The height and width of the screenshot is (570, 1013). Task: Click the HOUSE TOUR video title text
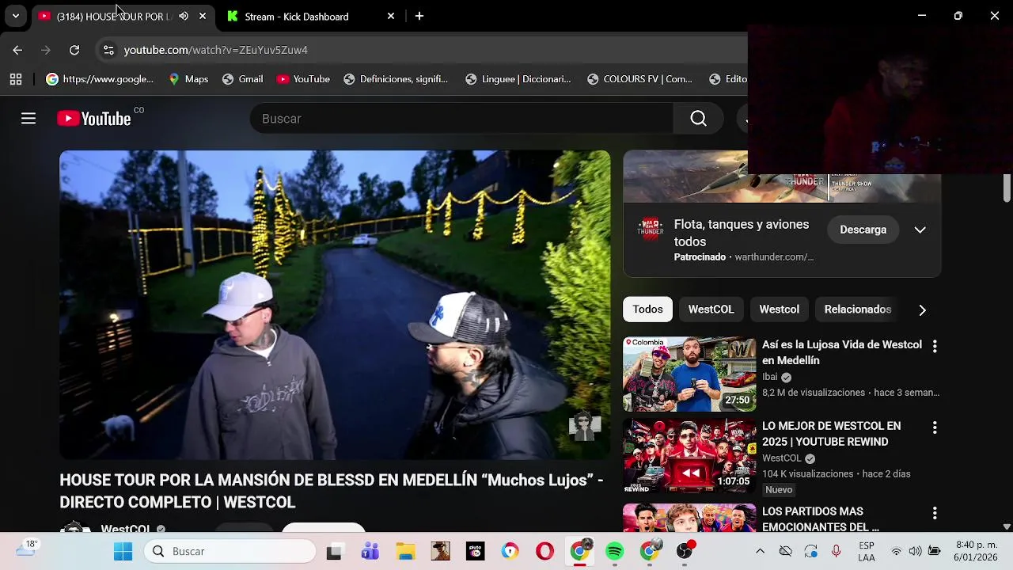tap(332, 491)
